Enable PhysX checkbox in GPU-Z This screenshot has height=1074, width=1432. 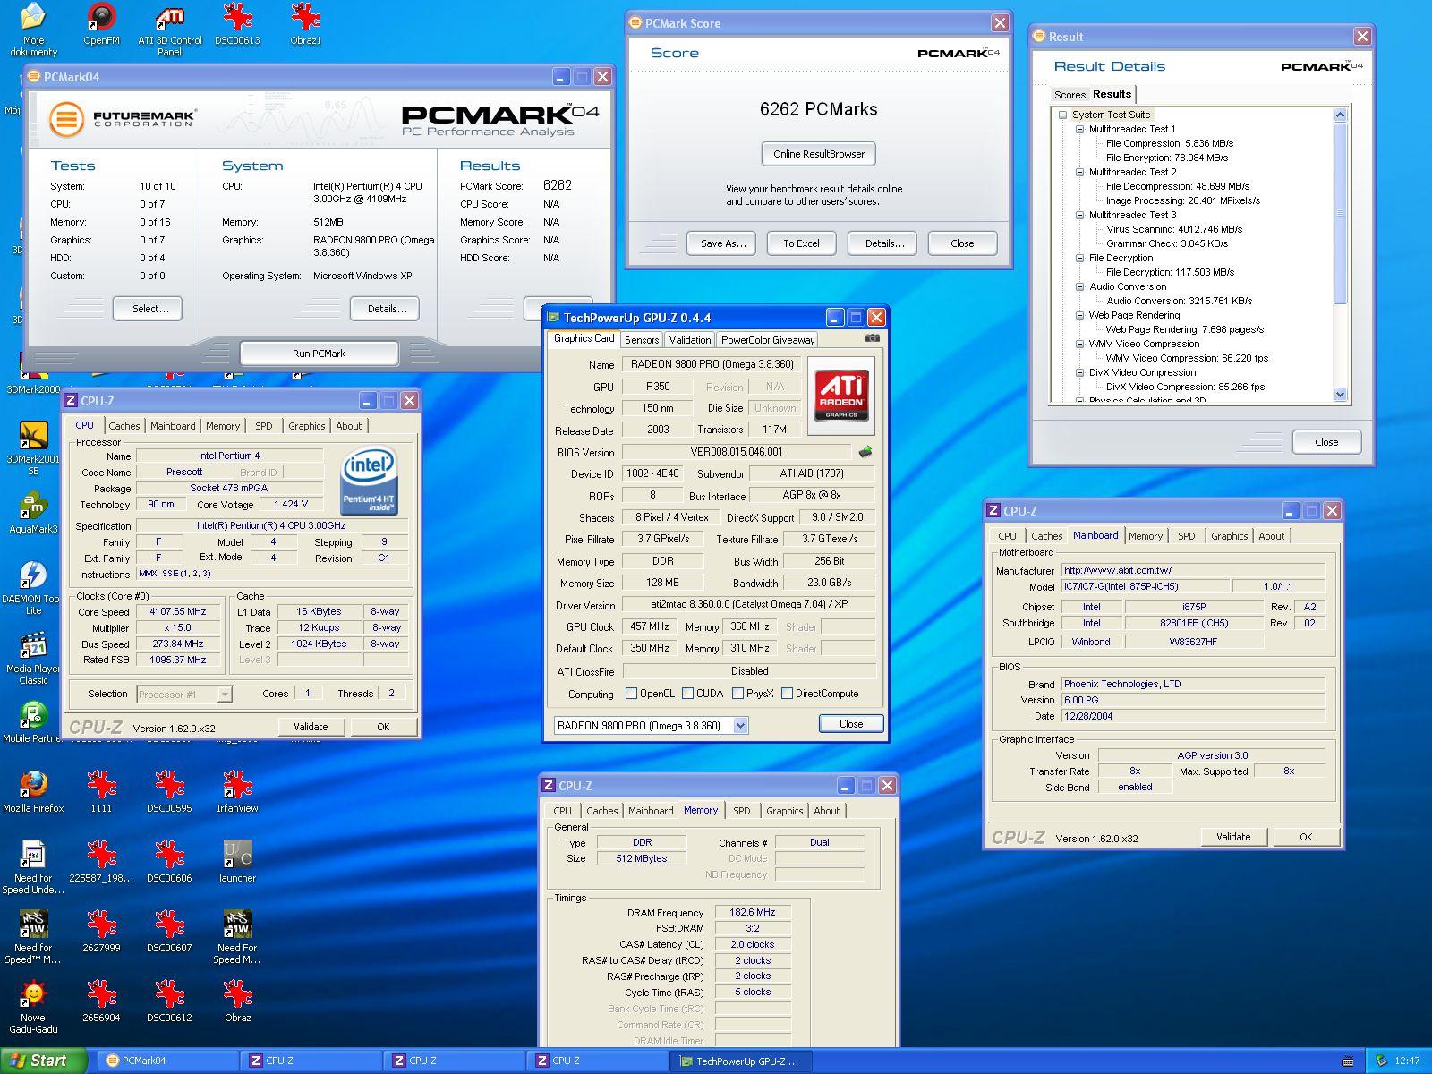(737, 694)
